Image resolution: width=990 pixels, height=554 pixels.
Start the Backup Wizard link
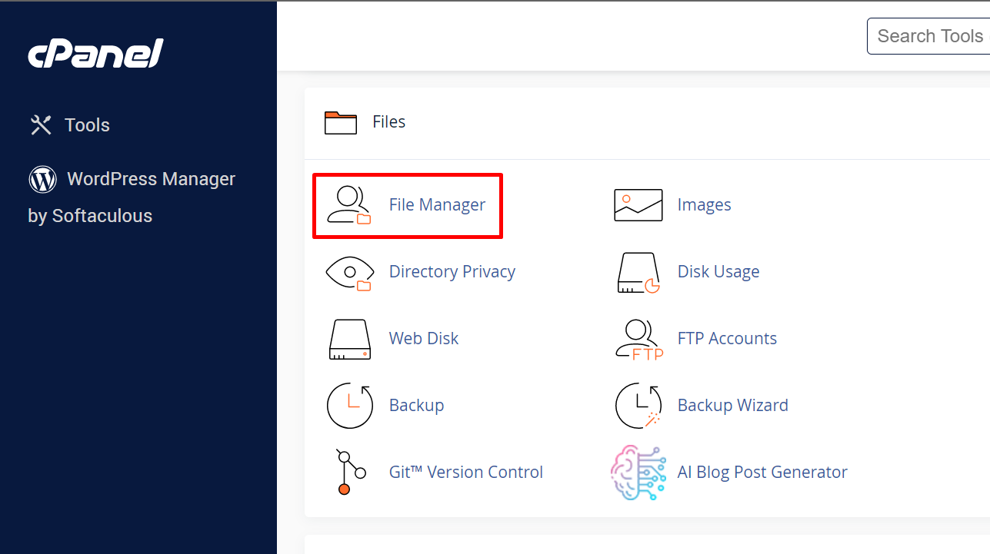(733, 406)
